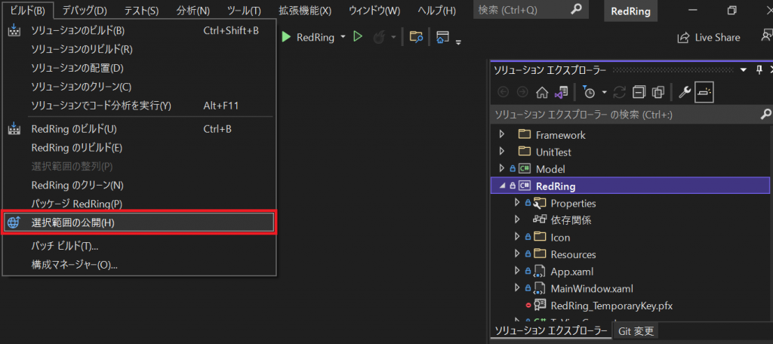Image resolution: width=773 pixels, height=344 pixels.
Task: Select RedRing_TemporaryKey.pfx file
Action: tap(611, 306)
